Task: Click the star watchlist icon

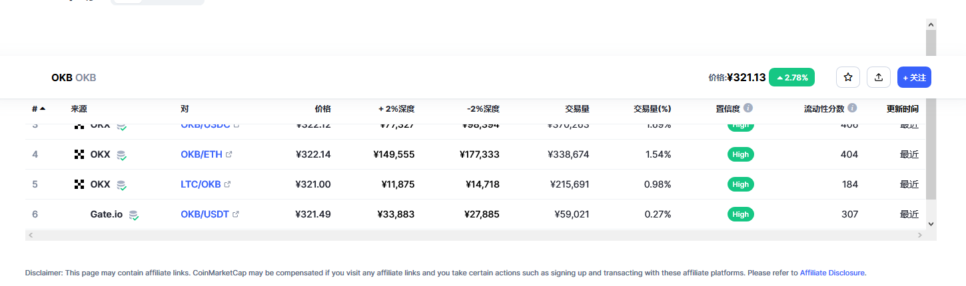Action: pyautogui.click(x=848, y=77)
